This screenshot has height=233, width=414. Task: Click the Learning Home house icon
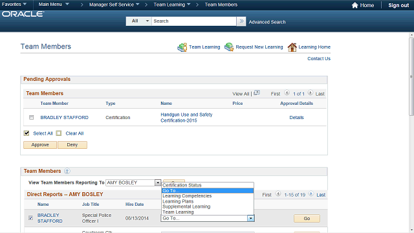click(292, 47)
